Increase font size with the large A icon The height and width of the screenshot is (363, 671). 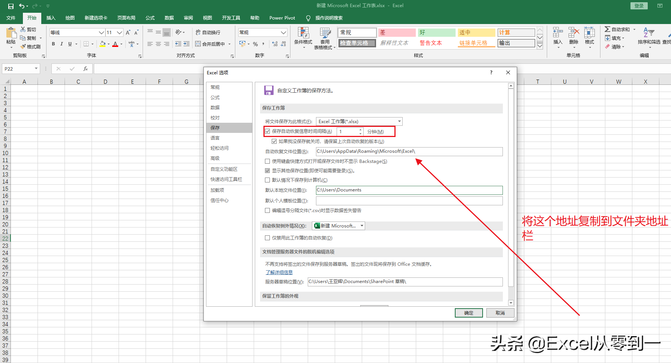(x=128, y=33)
